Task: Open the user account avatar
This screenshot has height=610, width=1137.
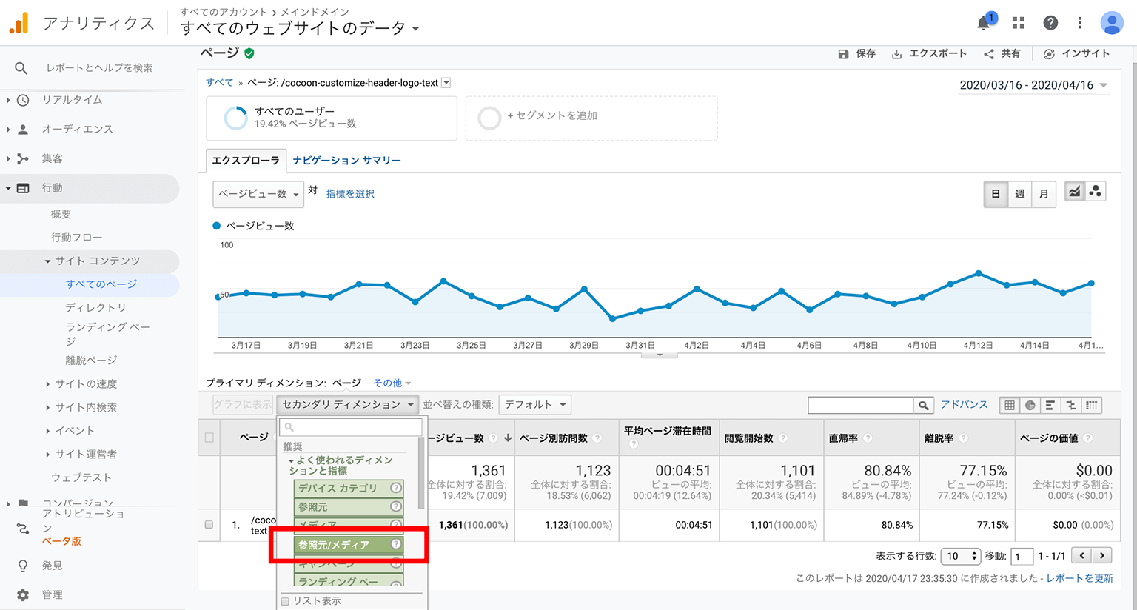Action: pos(1112,23)
